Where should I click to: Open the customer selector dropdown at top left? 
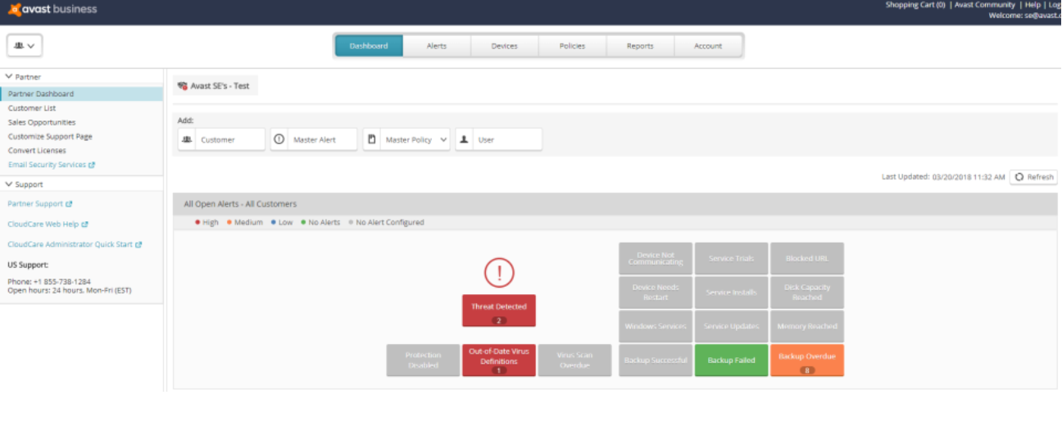[x=25, y=46]
